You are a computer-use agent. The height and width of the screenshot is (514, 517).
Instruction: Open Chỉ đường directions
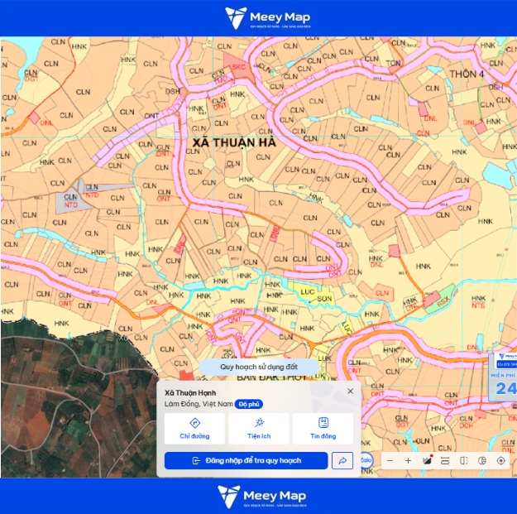[194, 429]
